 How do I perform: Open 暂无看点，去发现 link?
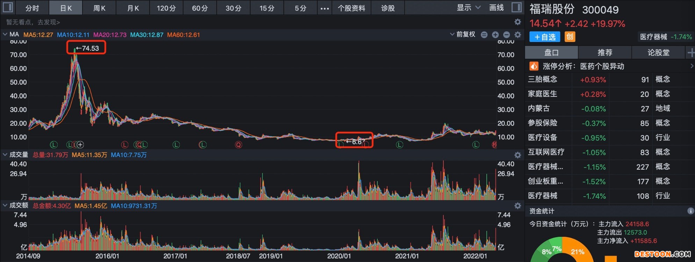pyautogui.click(x=33, y=22)
